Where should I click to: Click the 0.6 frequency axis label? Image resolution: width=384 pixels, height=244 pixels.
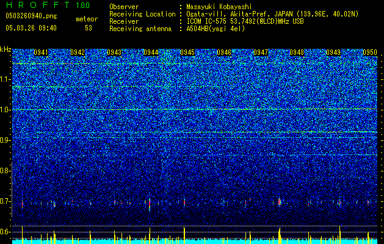click(5, 232)
